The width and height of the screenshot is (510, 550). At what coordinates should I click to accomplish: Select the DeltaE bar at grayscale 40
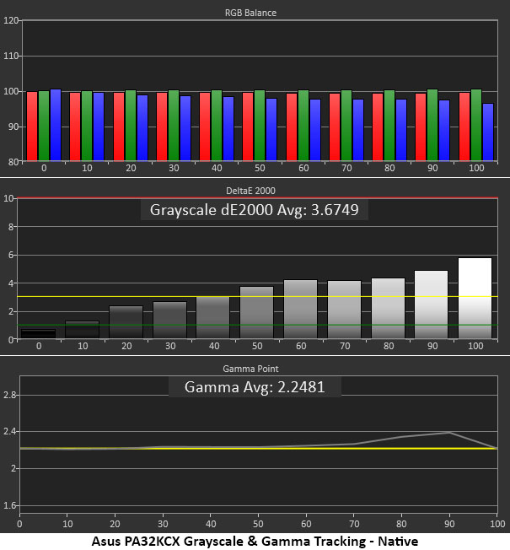(212, 317)
